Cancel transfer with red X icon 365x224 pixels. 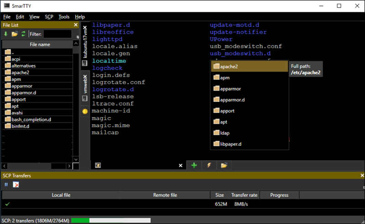16,184
